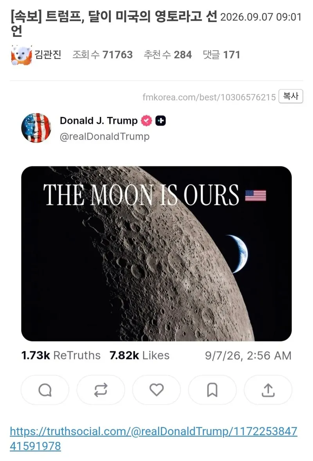Viewport: 313px width, 461px height.
Task: Open Donald J. Trump's flag avatar
Action: pyautogui.click(x=36, y=128)
